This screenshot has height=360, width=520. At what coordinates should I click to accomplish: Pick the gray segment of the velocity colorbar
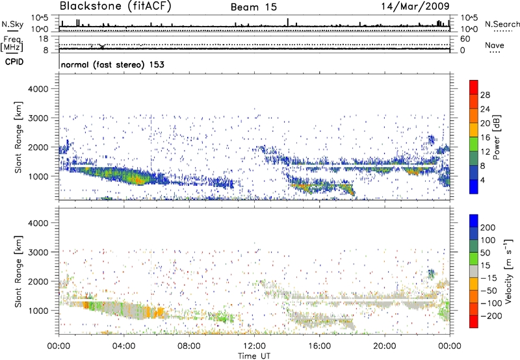[474, 271]
